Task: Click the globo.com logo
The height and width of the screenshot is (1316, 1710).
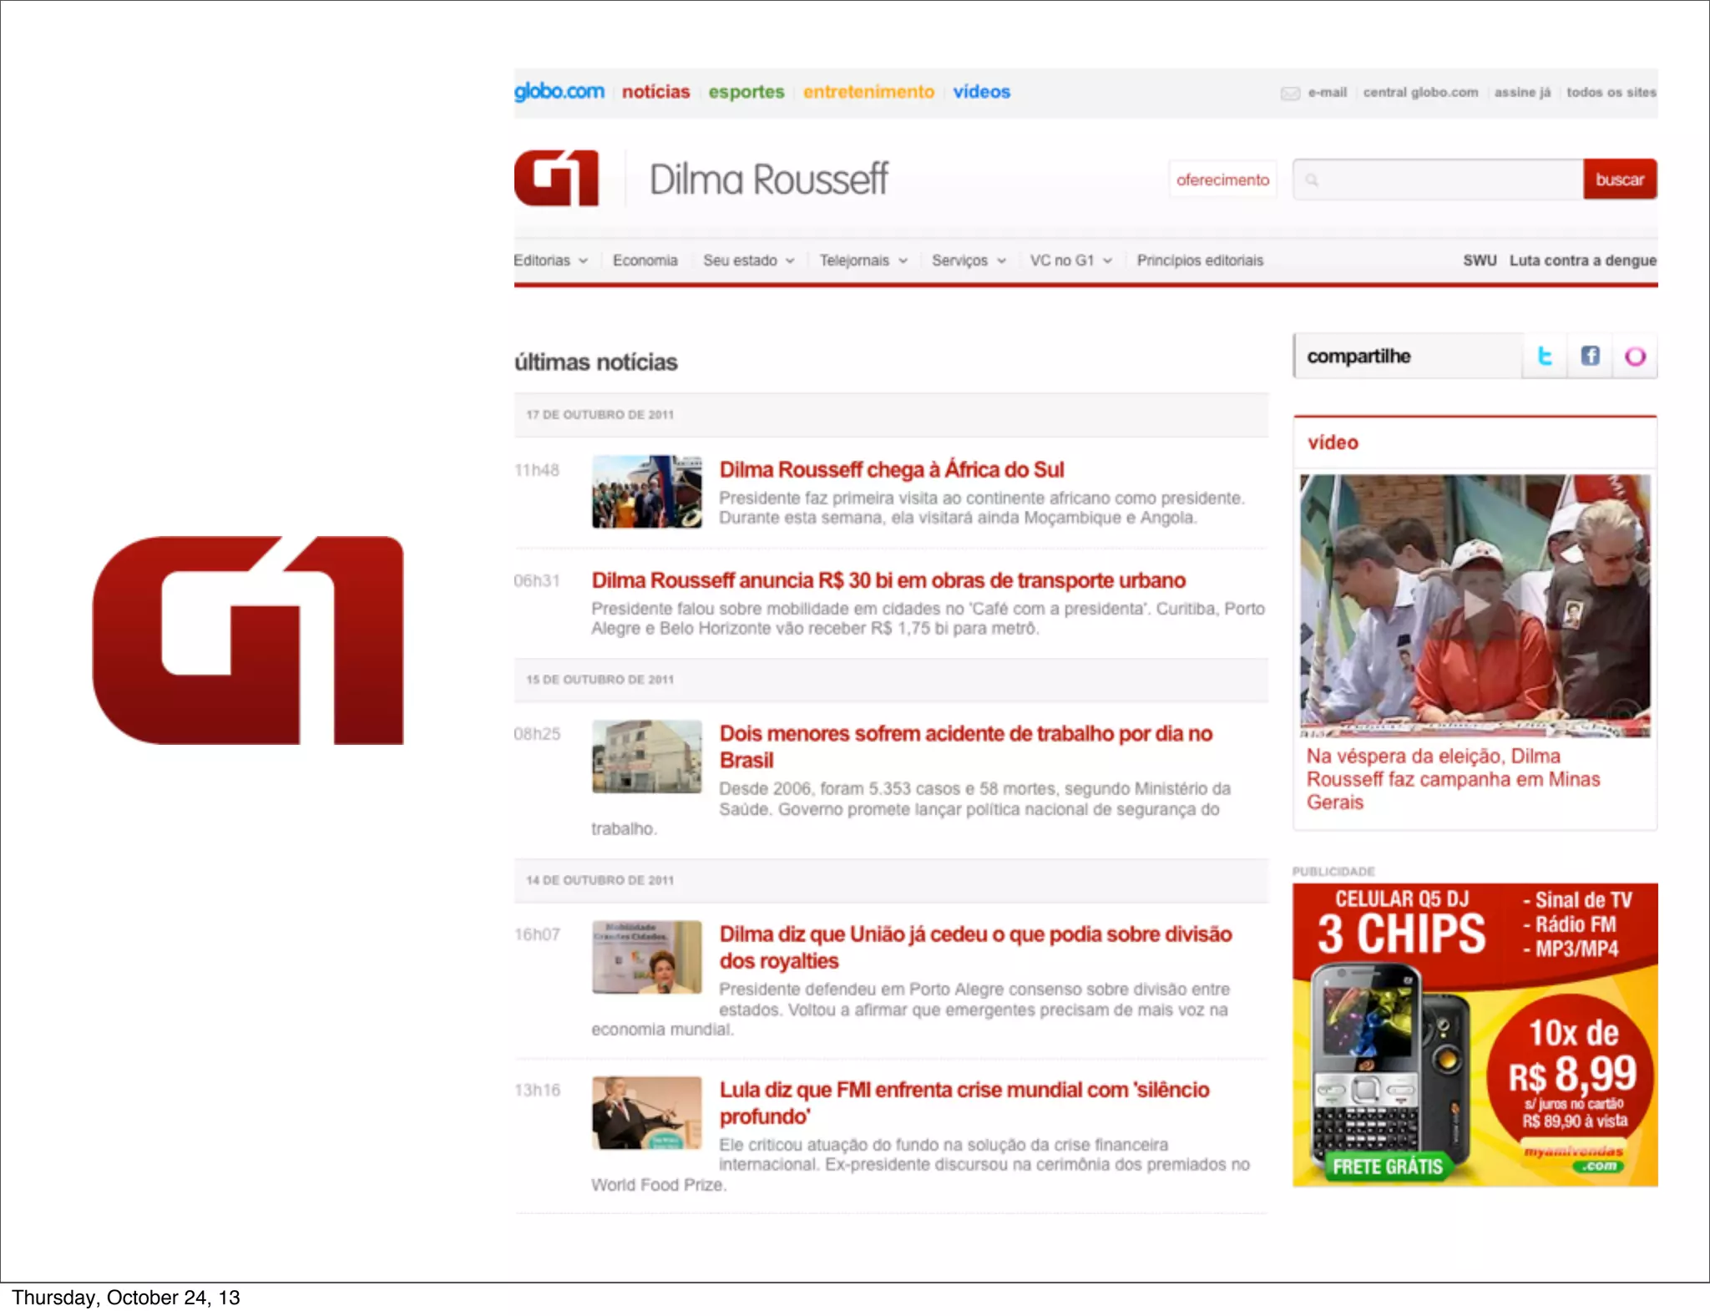Action: (559, 91)
